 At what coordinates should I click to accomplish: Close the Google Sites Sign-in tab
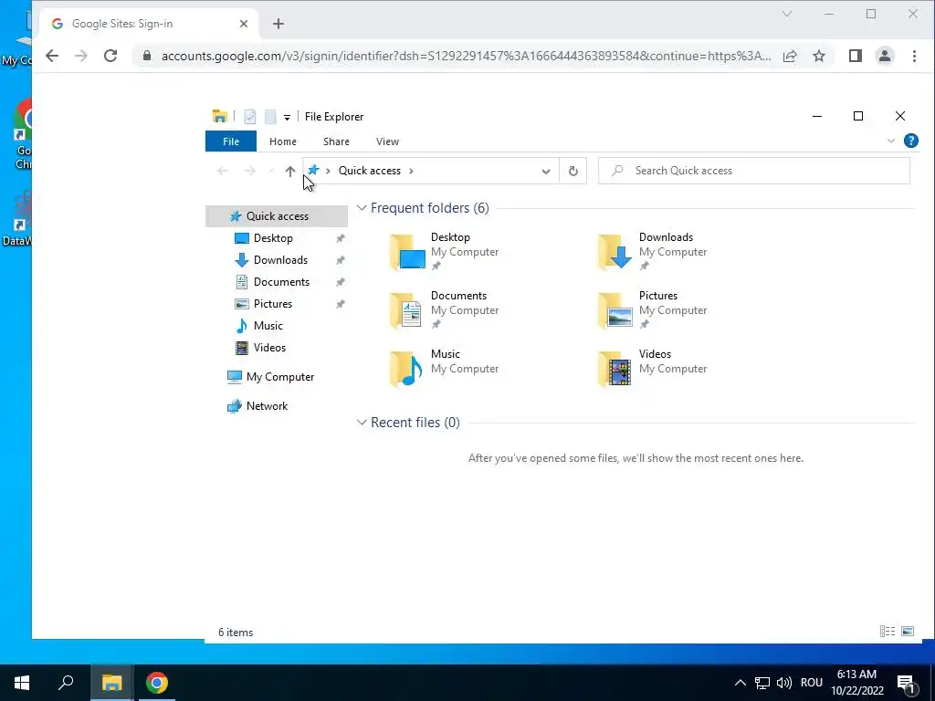pyautogui.click(x=243, y=24)
